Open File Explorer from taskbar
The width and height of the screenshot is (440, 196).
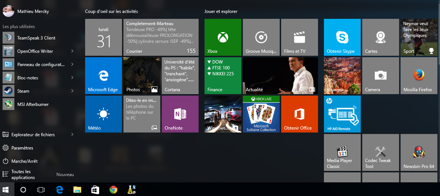point(77,190)
